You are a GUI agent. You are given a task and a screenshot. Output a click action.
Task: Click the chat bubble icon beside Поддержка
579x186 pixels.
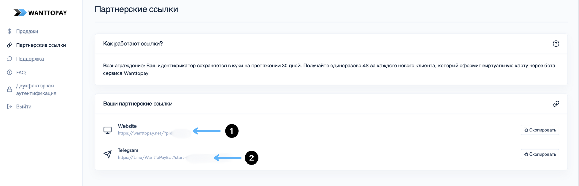click(10, 59)
